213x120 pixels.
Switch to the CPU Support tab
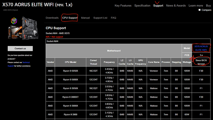tap(70, 18)
